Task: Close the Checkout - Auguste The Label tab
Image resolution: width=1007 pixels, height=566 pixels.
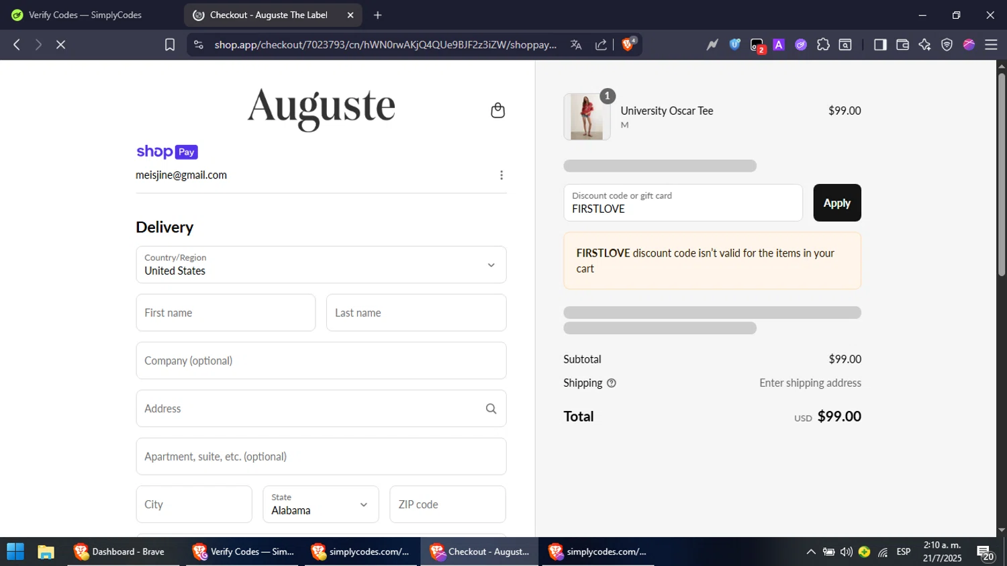Action: [x=350, y=15]
